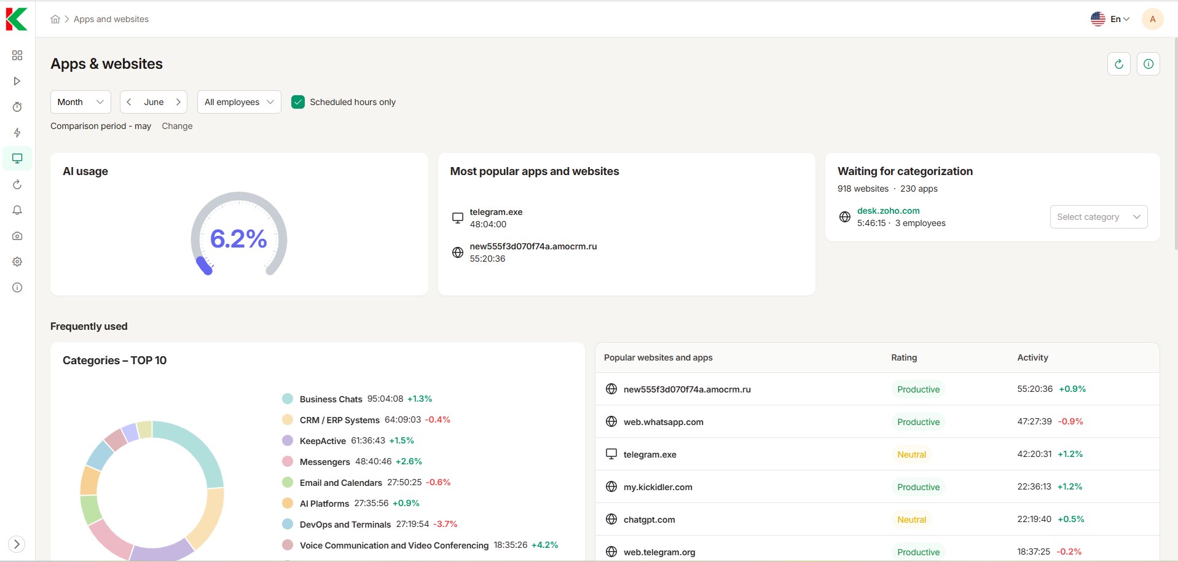Viewport: 1178px width, 562px height.
Task: Click the Popular websites and apps column header
Action: click(x=658, y=357)
